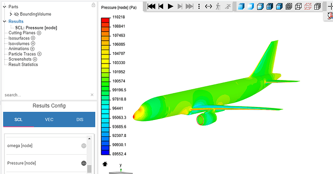Click the back-and-forth arrows playback icon

tap(208, 6)
